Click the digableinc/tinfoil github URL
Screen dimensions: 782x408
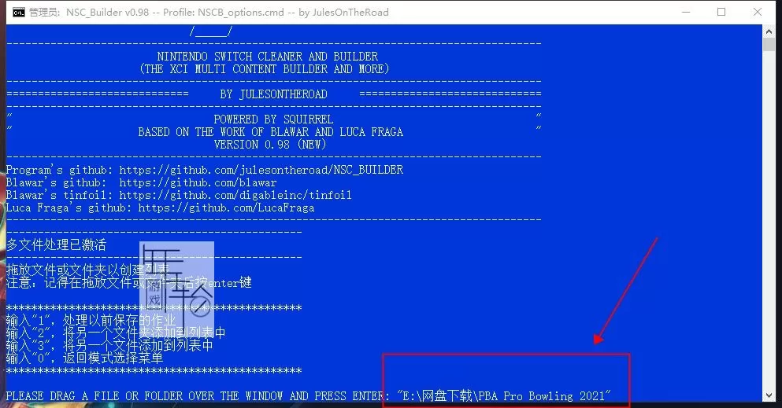[x=235, y=195]
